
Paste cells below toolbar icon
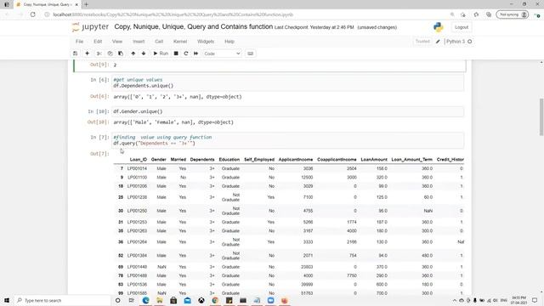pyautogui.click(x=121, y=54)
